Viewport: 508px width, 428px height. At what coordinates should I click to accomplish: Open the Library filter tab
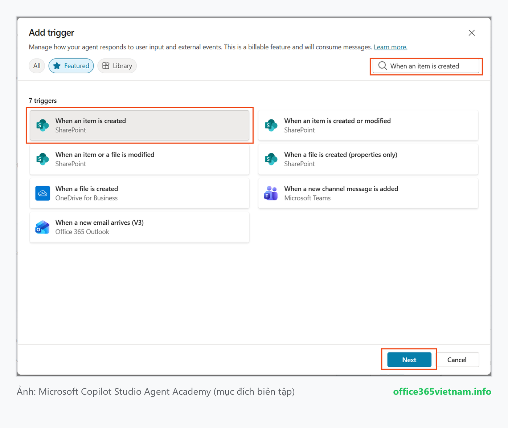[117, 66]
